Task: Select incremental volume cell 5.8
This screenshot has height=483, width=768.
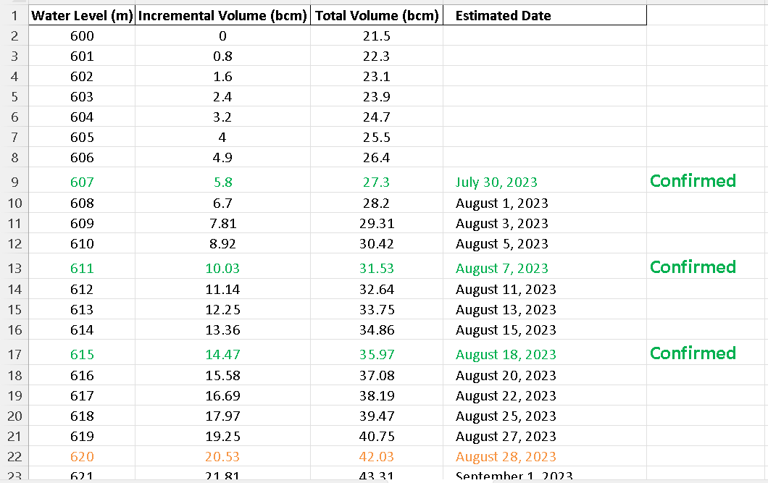Action: click(x=223, y=182)
